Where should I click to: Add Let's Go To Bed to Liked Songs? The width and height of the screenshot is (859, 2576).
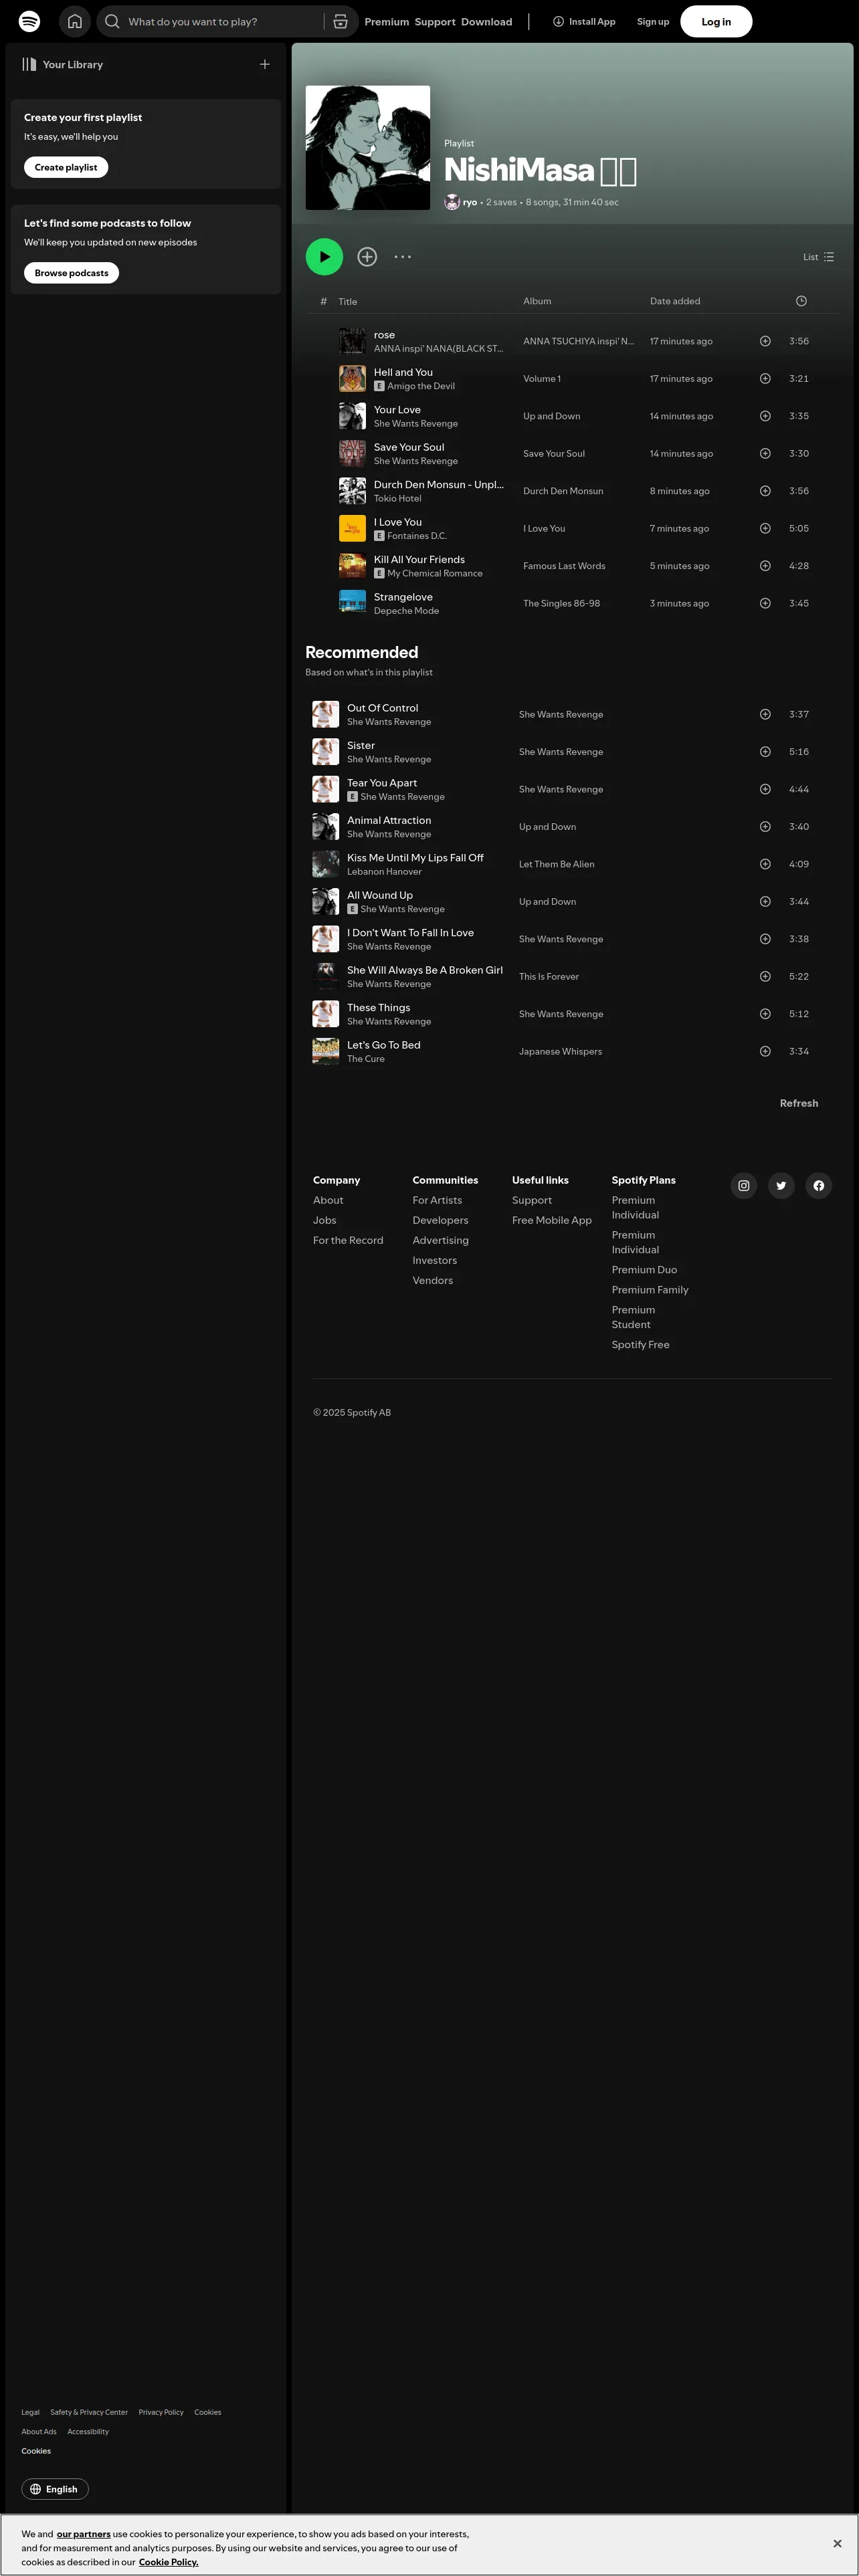click(765, 1051)
